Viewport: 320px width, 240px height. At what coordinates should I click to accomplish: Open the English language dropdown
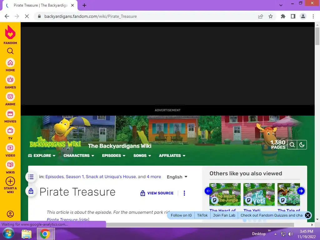click(x=177, y=177)
